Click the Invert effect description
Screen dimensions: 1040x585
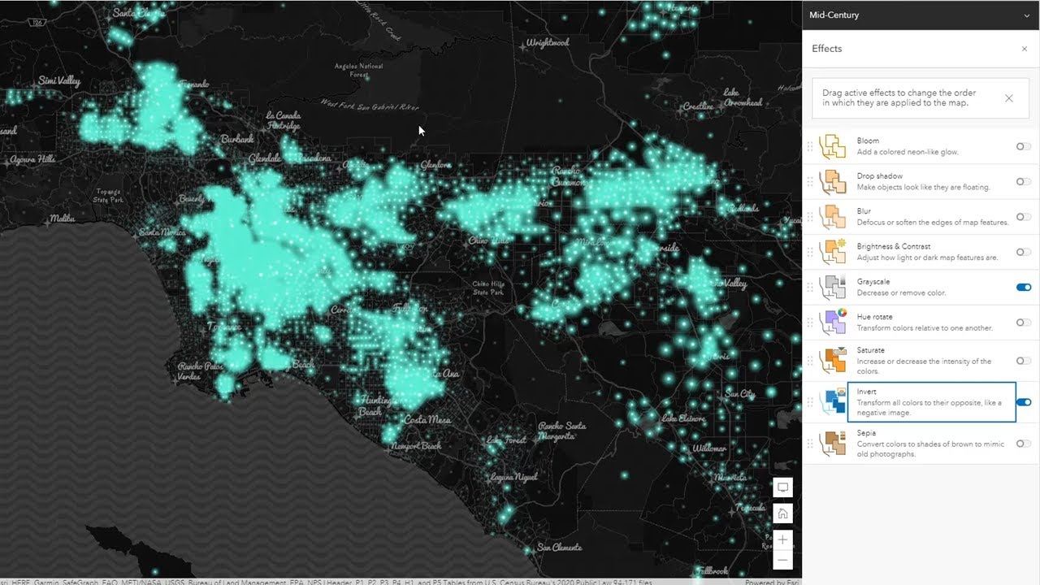(x=929, y=408)
